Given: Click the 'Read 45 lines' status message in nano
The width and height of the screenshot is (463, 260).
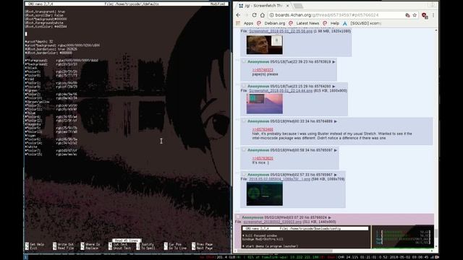Looking at the screenshot, I should tap(127, 240).
